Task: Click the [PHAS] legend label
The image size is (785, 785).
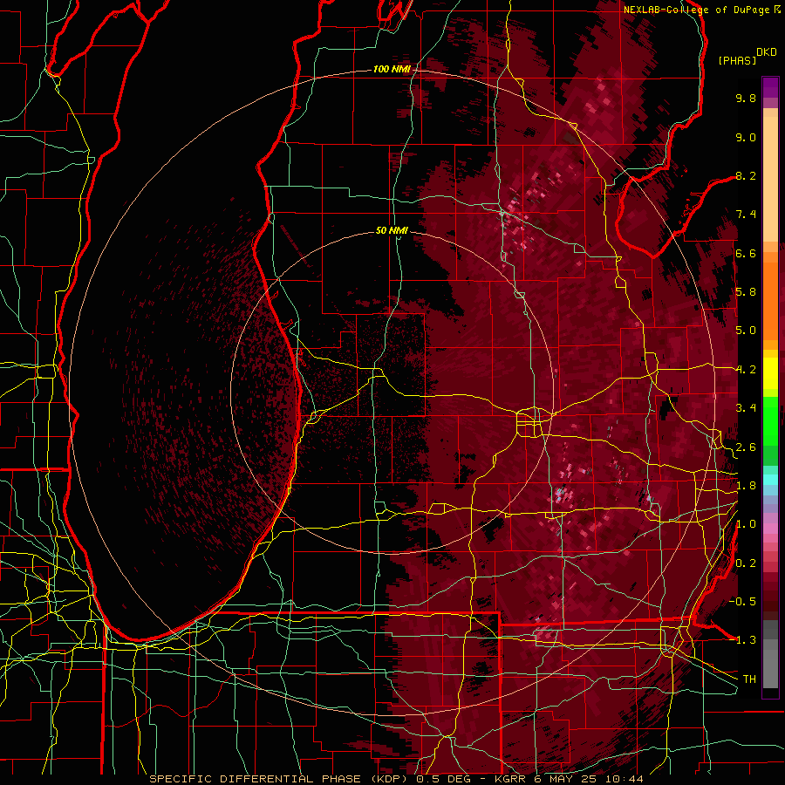Action: [x=737, y=60]
